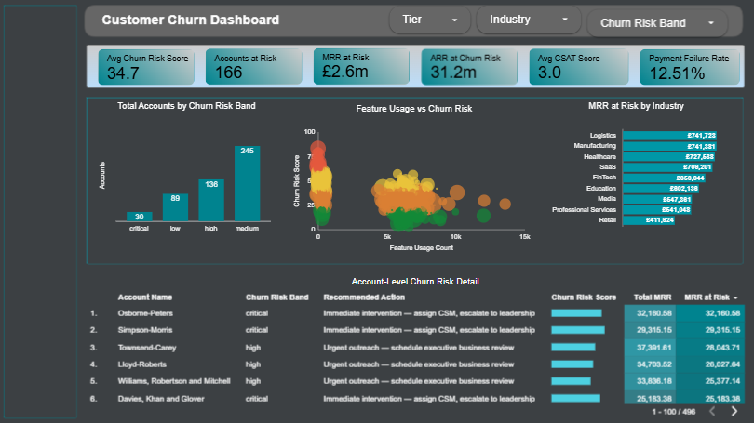754x423 pixels.
Task: Click Davies, Khan and Glover account
Action: pyautogui.click(x=161, y=399)
